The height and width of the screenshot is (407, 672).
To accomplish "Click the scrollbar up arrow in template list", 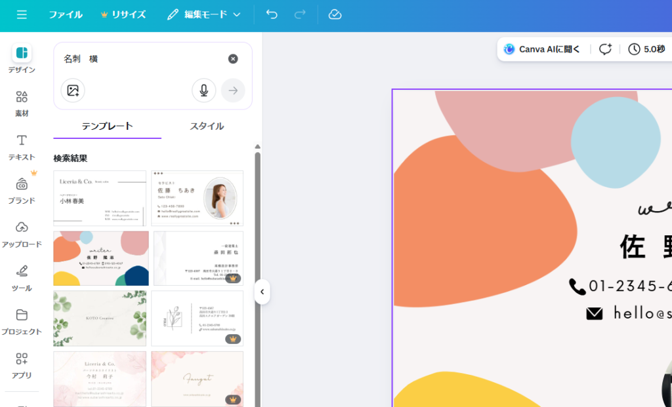I will tap(258, 147).
